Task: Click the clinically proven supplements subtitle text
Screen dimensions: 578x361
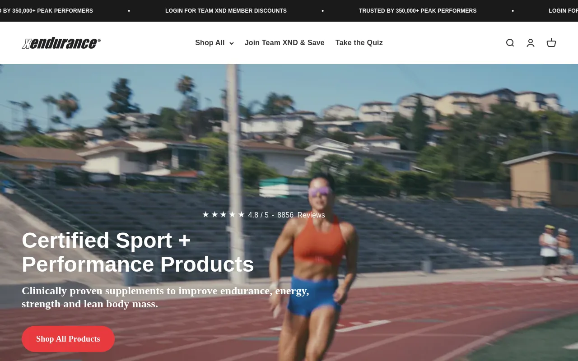Action: pyautogui.click(x=165, y=297)
